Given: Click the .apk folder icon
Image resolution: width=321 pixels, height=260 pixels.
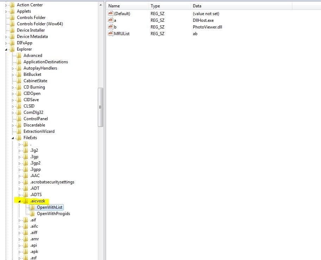Looking at the screenshot, I should pyautogui.click(x=26, y=252).
